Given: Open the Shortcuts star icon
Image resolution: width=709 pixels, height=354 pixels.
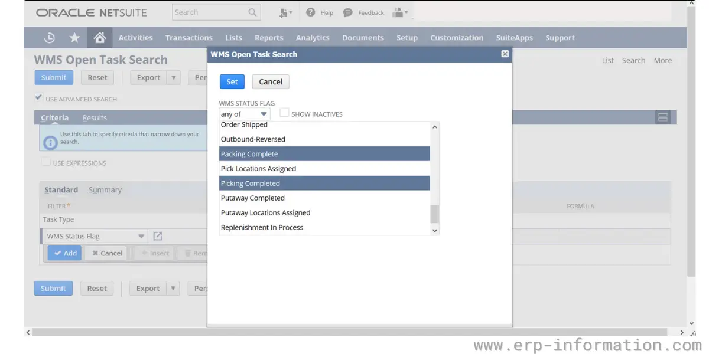Looking at the screenshot, I should tap(74, 38).
